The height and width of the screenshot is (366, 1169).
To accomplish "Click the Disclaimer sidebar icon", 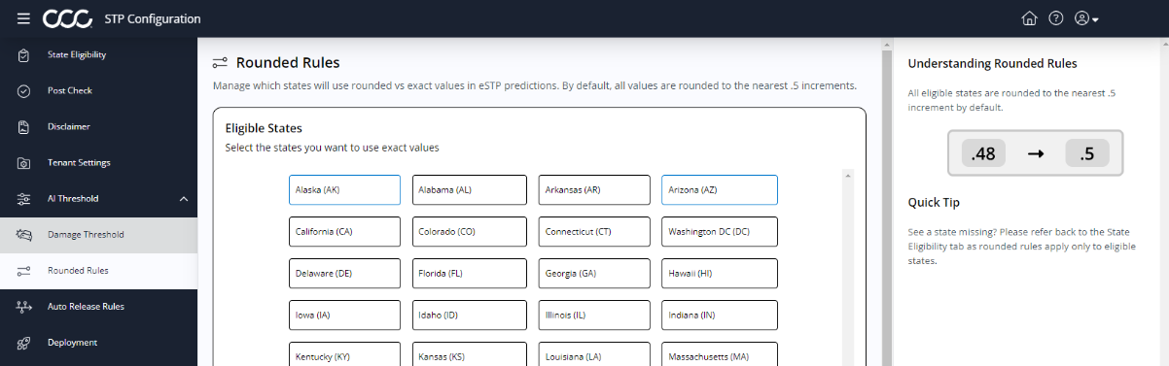I will (x=23, y=126).
